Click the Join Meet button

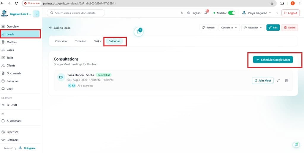(263, 80)
